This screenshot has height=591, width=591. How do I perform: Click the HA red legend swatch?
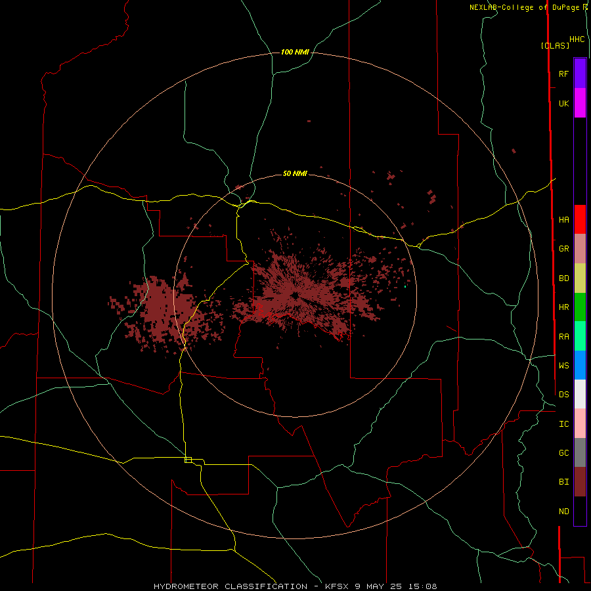click(580, 219)
